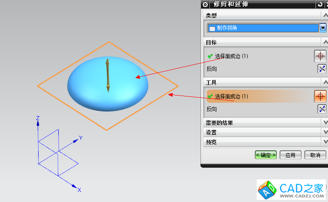Click the brown double-arrow direction handle
The height and width of the screenshot is (202, 328).
pos(108,75)
